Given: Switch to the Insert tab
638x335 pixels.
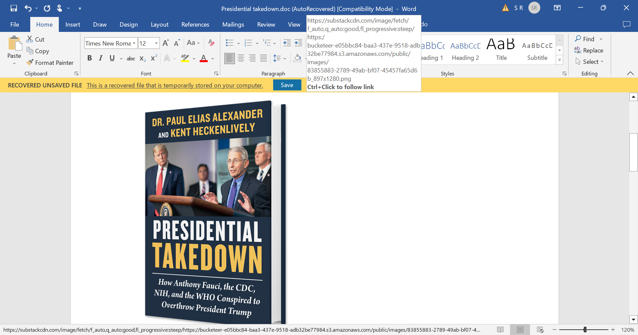Looking at the screenshot, I should [72, 24].
